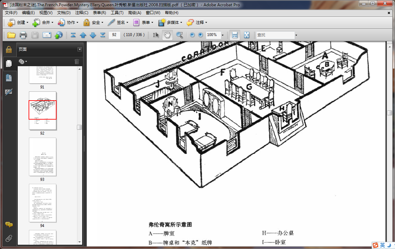395x249 pixels.
Task: Go to the first page
Action: pyautogui.click(x=73, y=35)
